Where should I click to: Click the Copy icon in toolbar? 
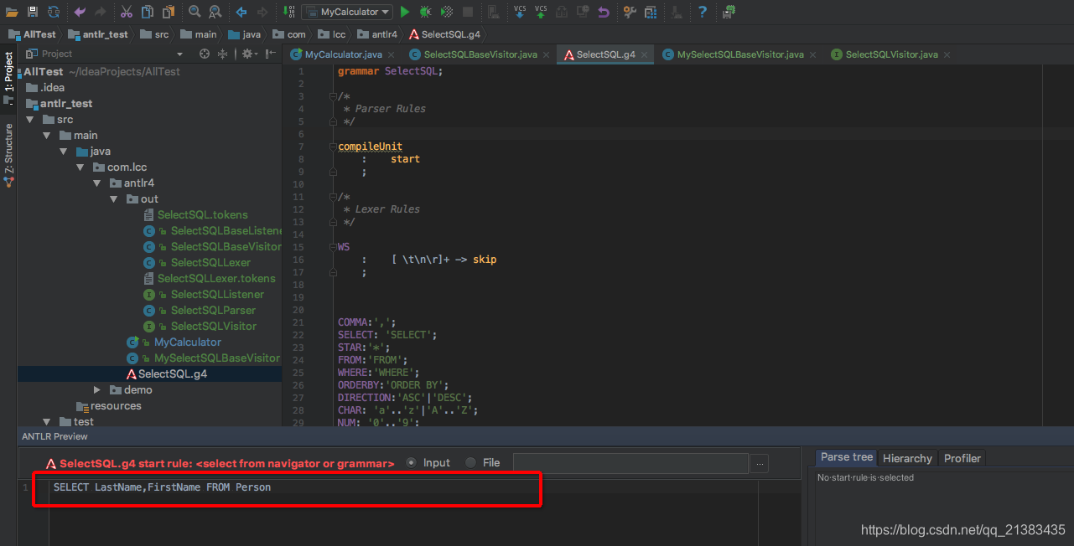click(148, 12)
